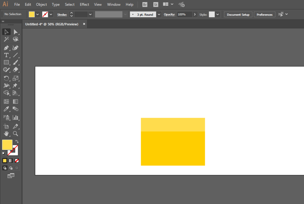Click the Document Setup button
Viewport: 304px width, 204px height.
click(x=238, y=15)
